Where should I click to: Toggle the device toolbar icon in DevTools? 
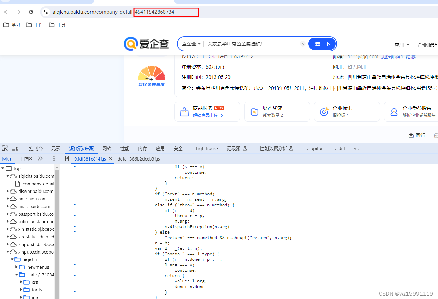point(15,148)
